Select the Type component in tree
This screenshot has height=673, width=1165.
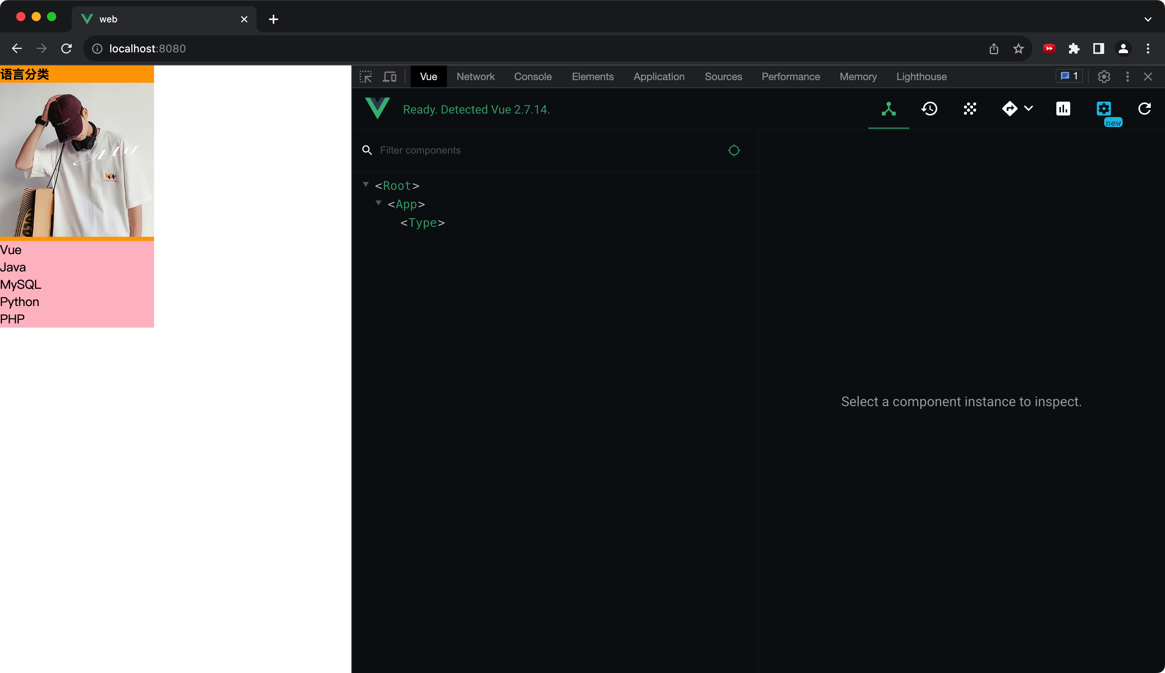click(422, 223)
